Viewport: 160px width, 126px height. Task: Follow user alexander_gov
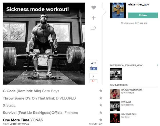[x=143, y=15]
